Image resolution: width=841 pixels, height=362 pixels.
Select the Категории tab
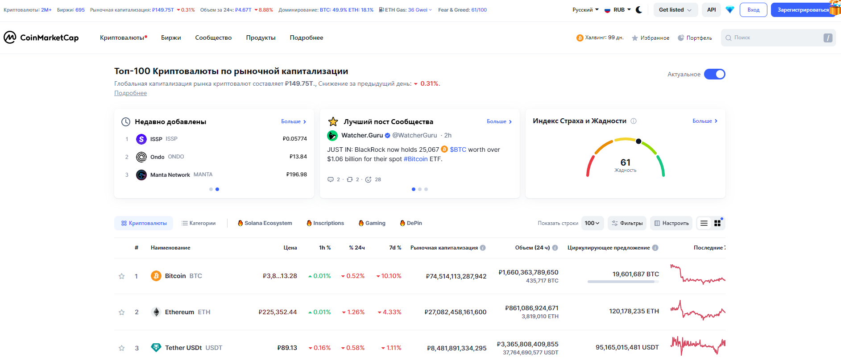[x=199, y=223]
